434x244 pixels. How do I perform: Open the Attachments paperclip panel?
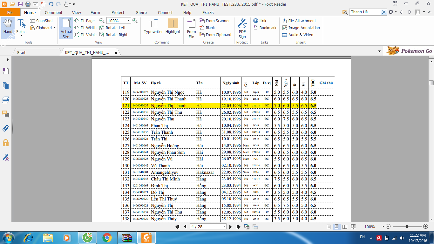click(5, 128)
